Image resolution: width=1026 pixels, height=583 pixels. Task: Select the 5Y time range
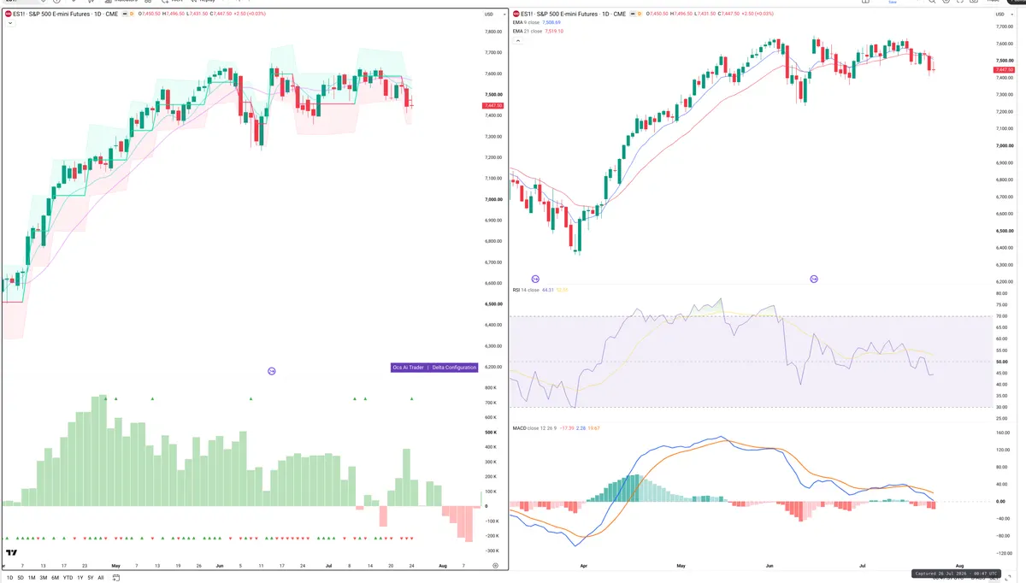pos(90,578)
